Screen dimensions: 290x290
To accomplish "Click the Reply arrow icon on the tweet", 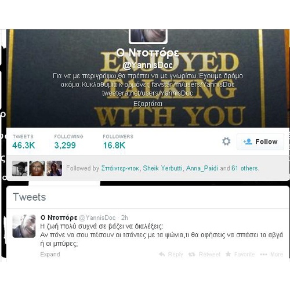I will pos(162,254).
